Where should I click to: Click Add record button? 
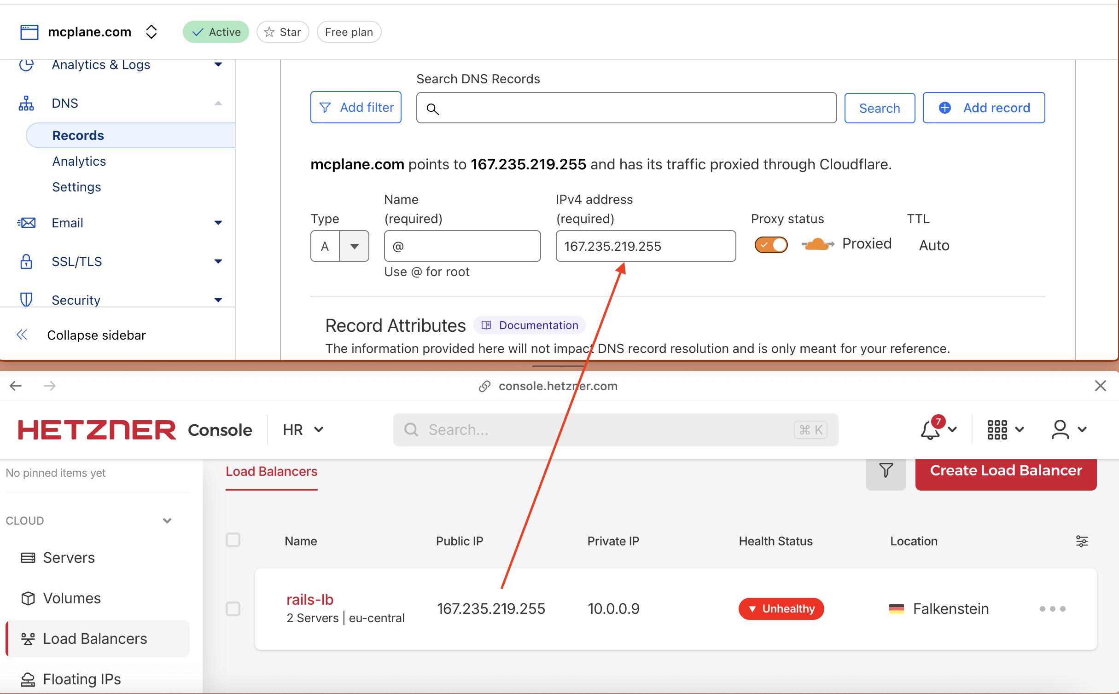tap(984, 108)
